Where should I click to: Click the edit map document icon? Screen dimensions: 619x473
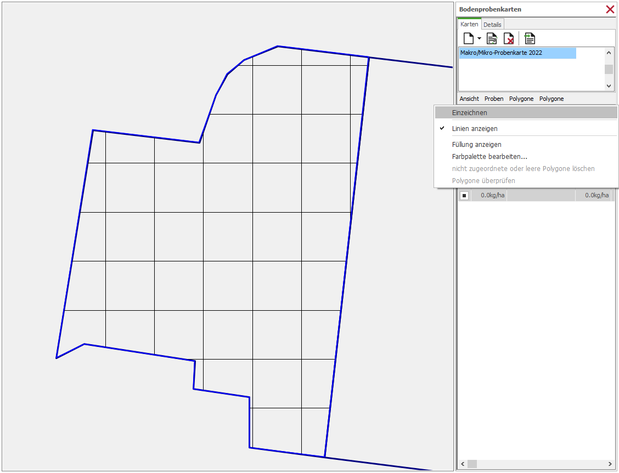(x=492, y=38)
